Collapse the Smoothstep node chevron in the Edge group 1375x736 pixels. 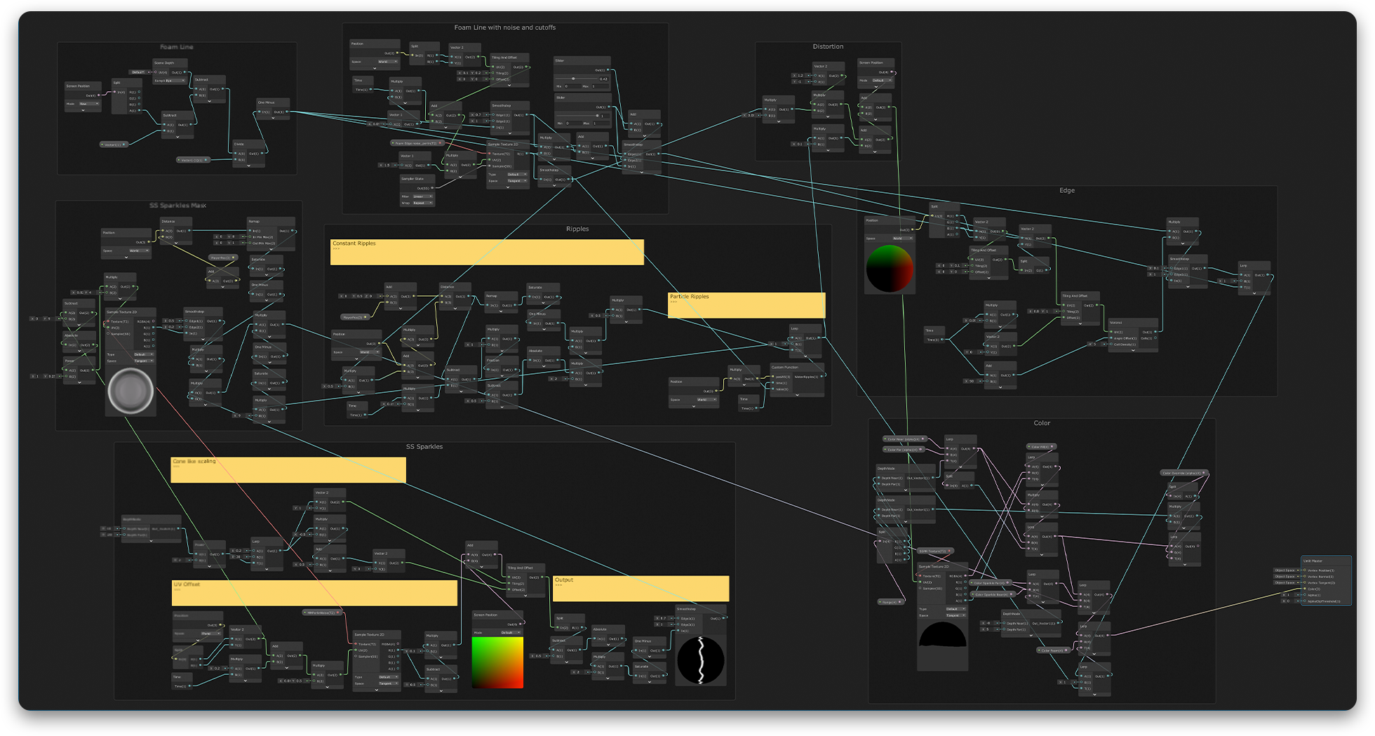tap(1188, 287)
